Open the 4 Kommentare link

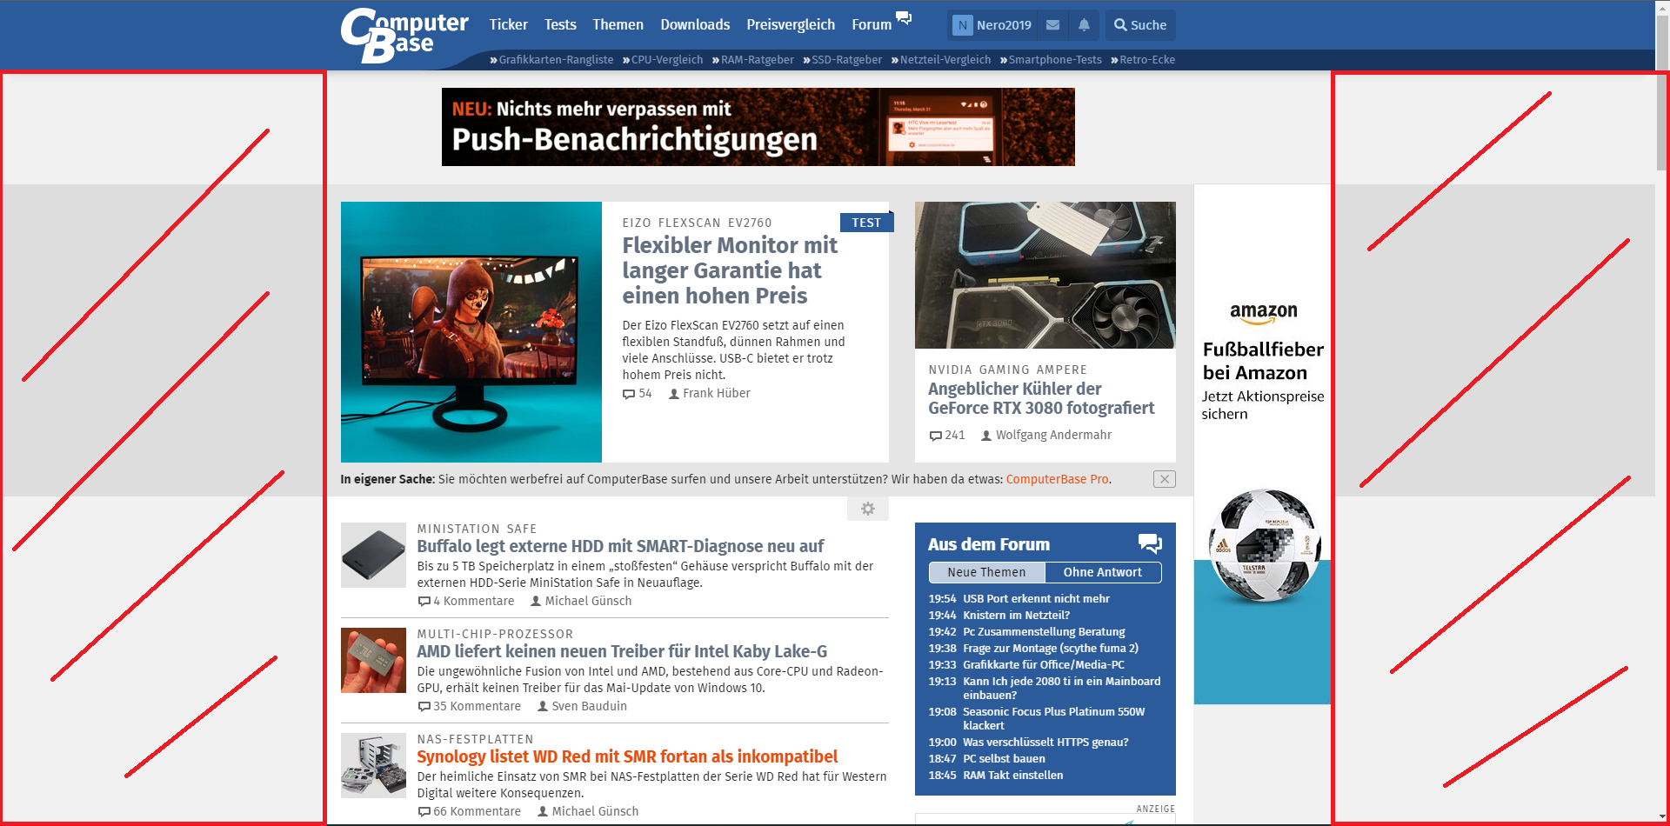(x=466, y=601)
